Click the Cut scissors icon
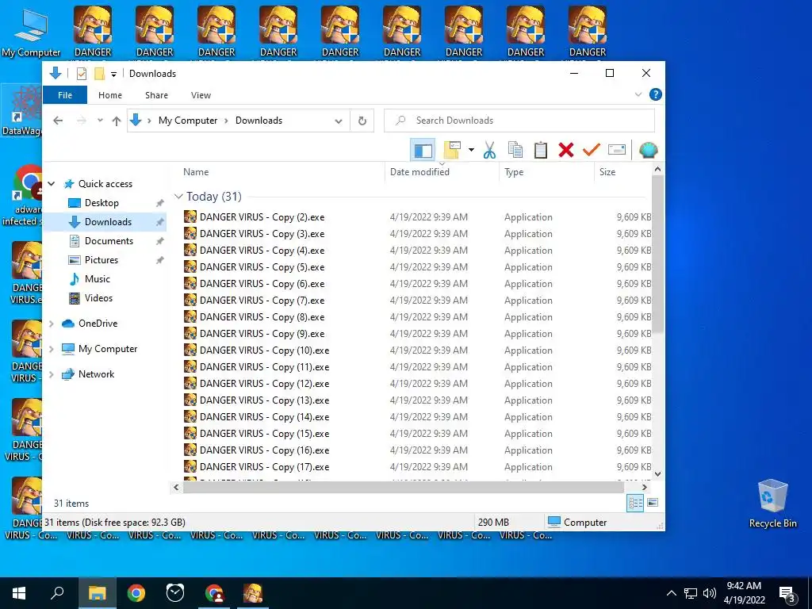 [x=488, y=150]
